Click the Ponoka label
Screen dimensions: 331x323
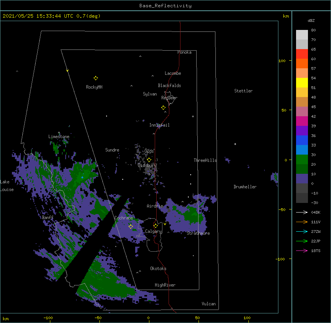click(184, 52)
